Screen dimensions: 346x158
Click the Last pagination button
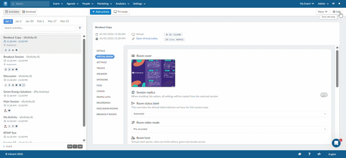[80, 146]
